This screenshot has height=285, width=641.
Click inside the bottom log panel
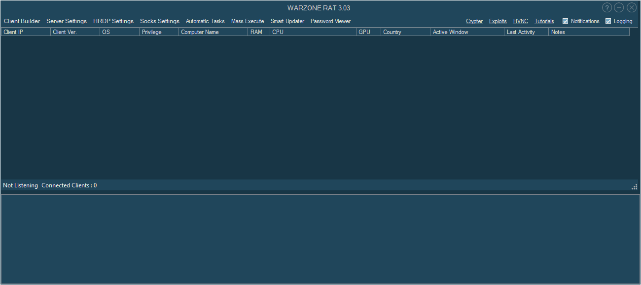[320, 239]
